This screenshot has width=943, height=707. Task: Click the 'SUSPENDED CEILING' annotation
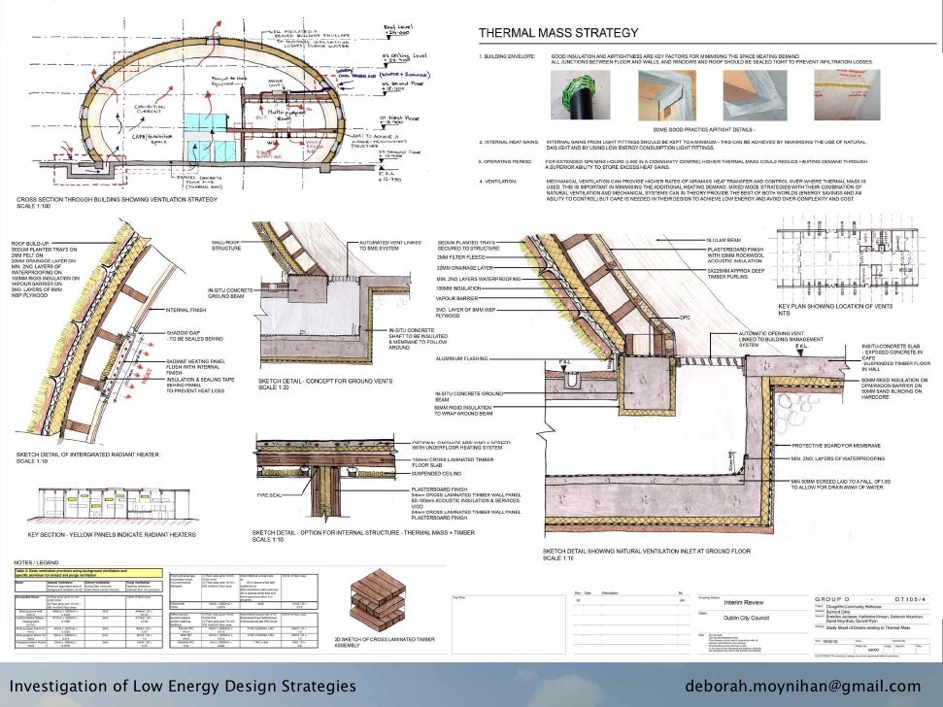[x=437, y=474]
